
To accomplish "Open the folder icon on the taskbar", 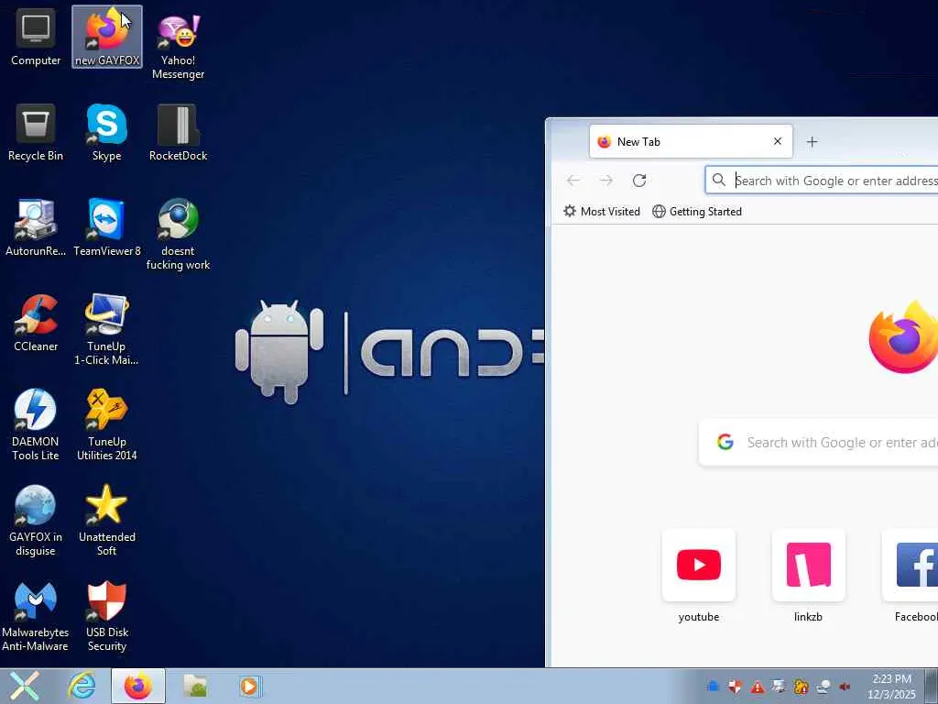I will click(195, 686).
